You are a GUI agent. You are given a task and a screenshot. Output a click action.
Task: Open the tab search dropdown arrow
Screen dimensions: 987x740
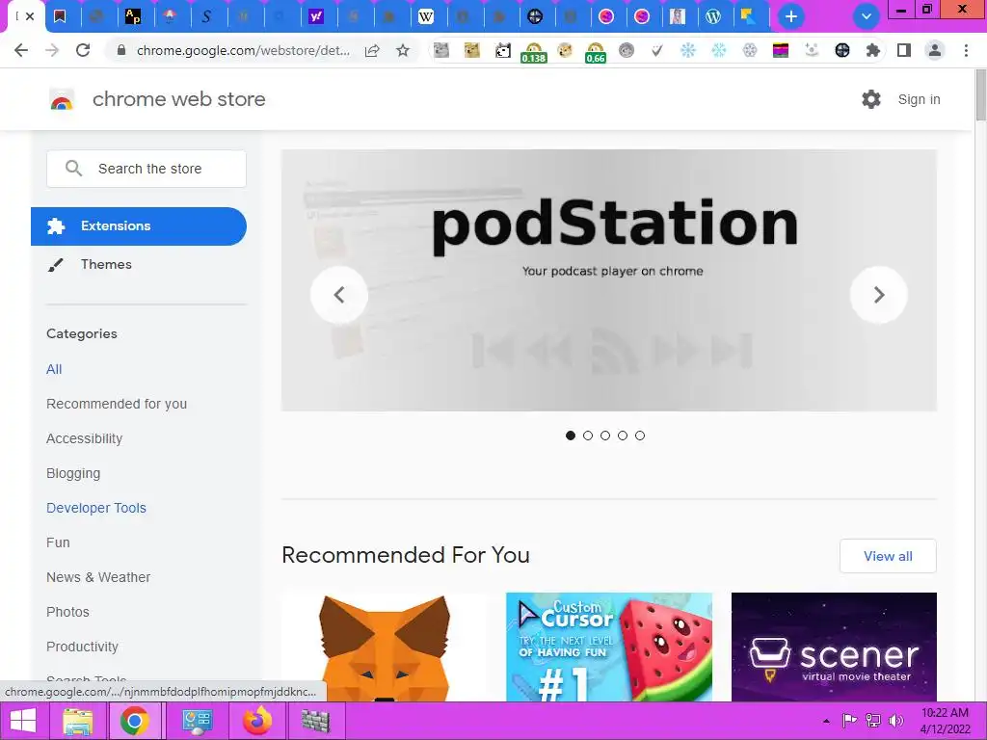click(867, 16)
